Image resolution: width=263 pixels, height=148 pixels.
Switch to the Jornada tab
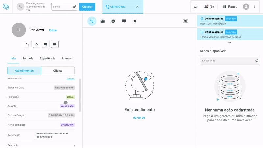tap(28, 58)
